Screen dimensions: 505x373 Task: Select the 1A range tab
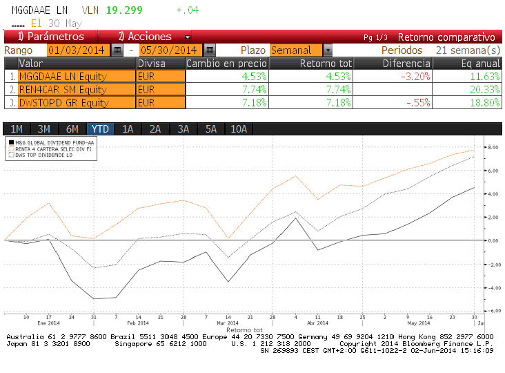128,129
